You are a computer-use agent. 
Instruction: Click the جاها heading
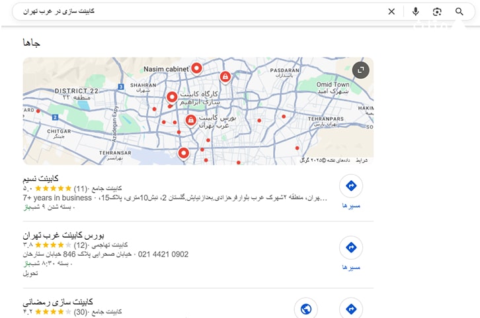(x=32, y=42)
